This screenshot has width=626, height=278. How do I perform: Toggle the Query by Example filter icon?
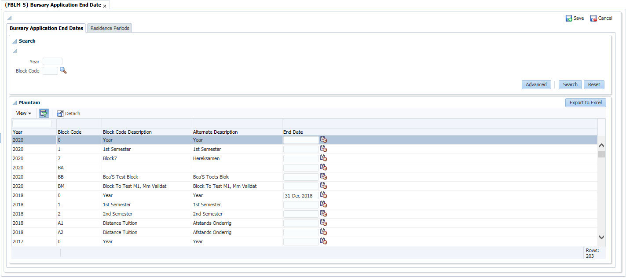44,113
